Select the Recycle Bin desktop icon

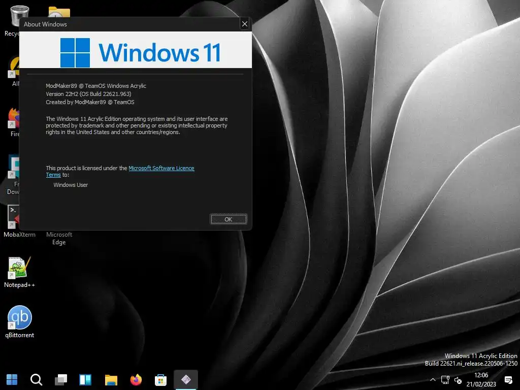(14, 20)
